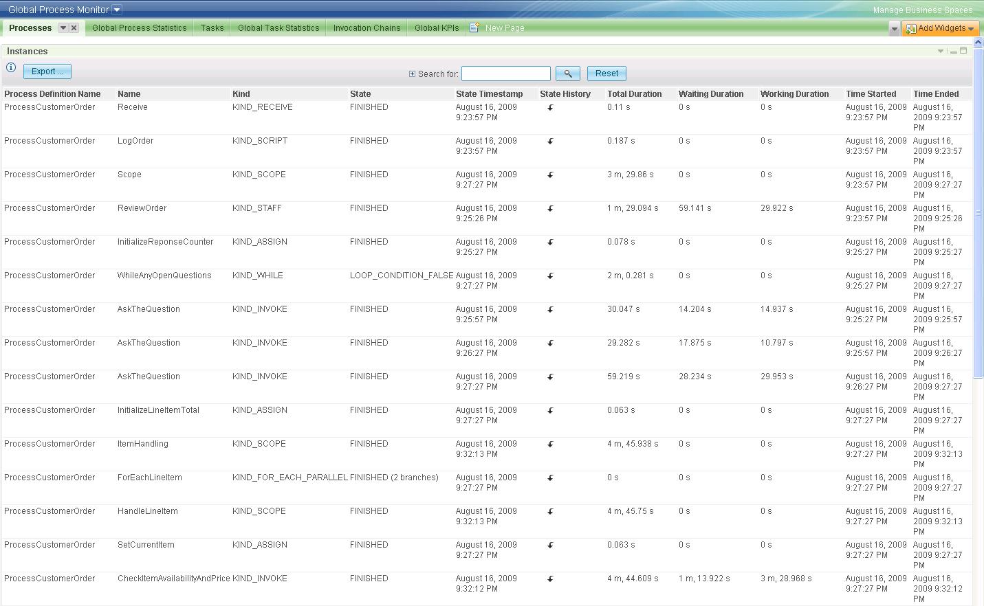View state history for ReviewOrder

coord(550,209)
